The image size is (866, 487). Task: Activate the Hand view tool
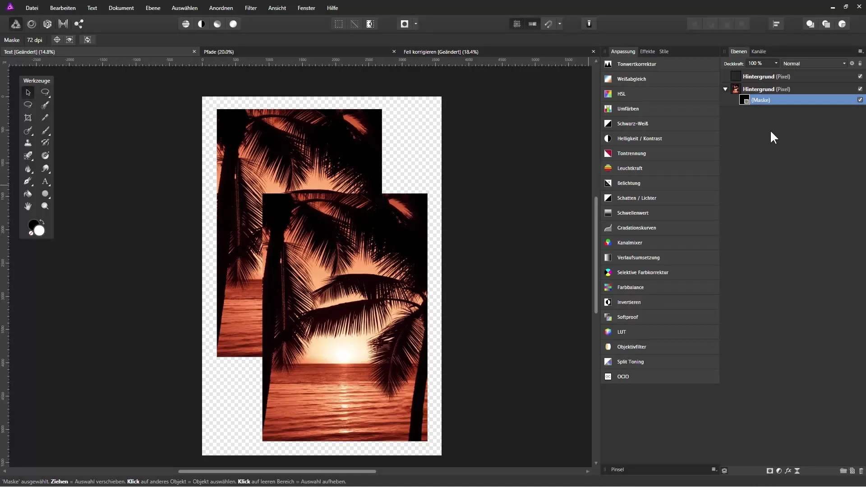[28, 206]
